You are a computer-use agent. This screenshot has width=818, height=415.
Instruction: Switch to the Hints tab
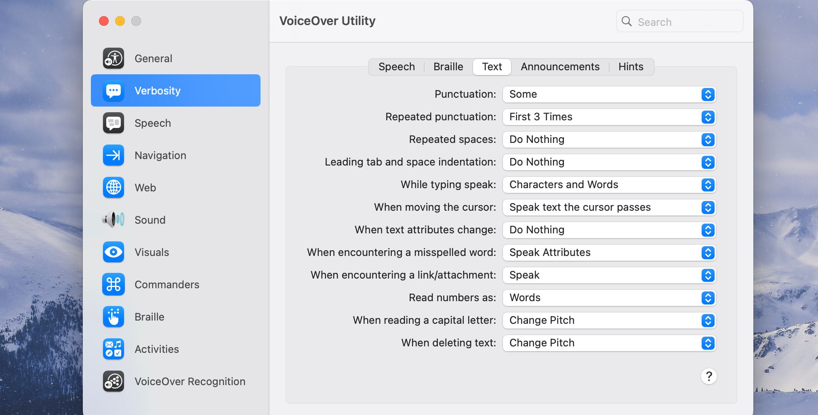pyautogui.click(x=631, y=67)
